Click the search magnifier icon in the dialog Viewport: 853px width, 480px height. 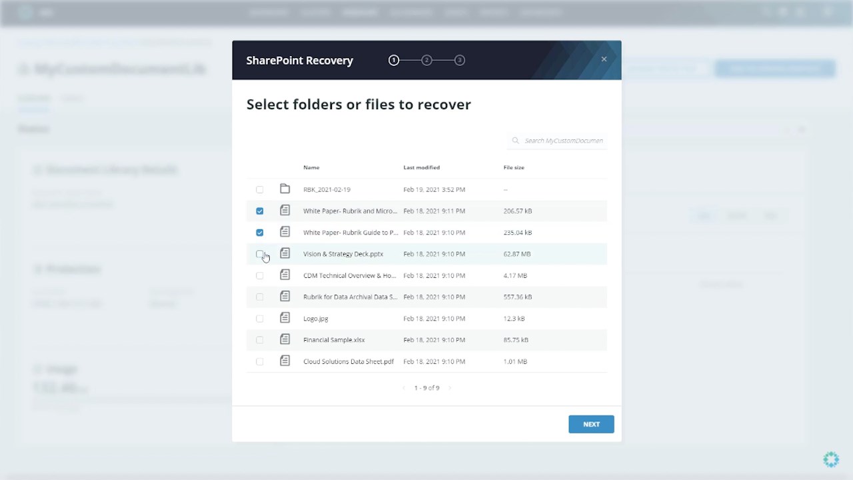point(515,141)
